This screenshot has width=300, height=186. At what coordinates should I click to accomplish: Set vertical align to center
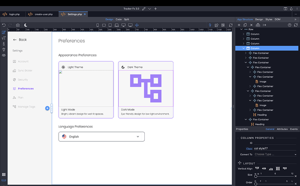click(x=264, y=169)
